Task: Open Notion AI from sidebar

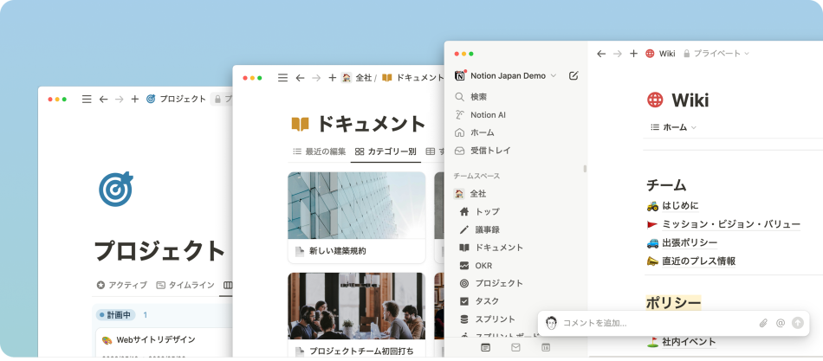Action: (488, 114)
